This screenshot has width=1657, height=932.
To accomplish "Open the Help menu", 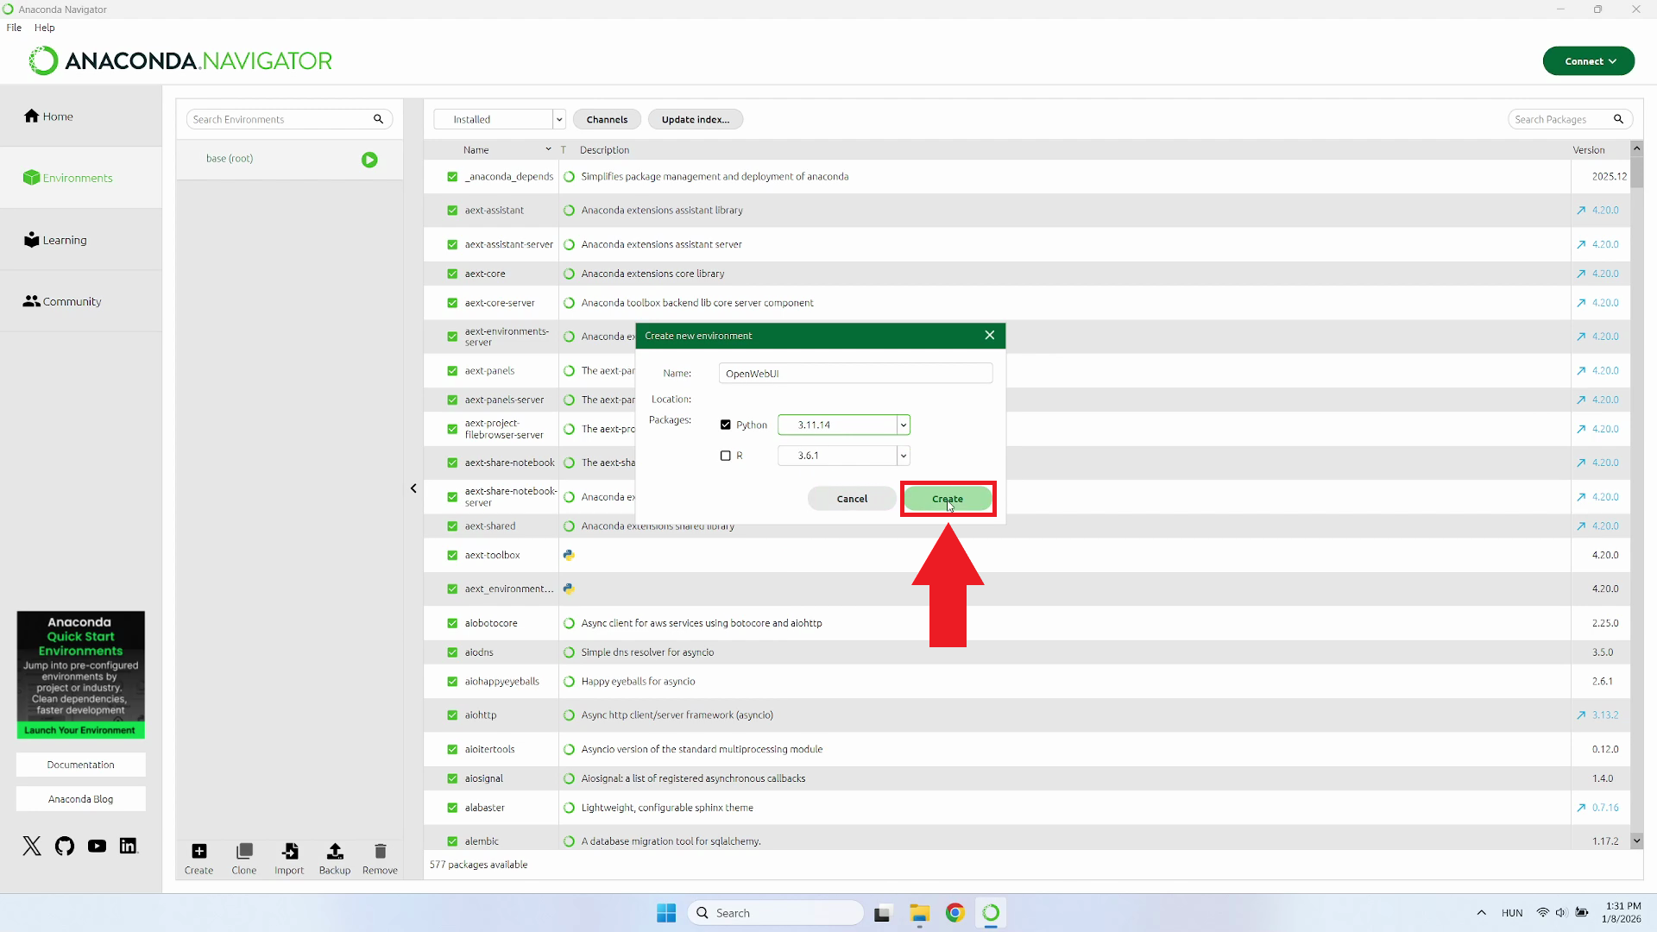I will coord(44,28).
